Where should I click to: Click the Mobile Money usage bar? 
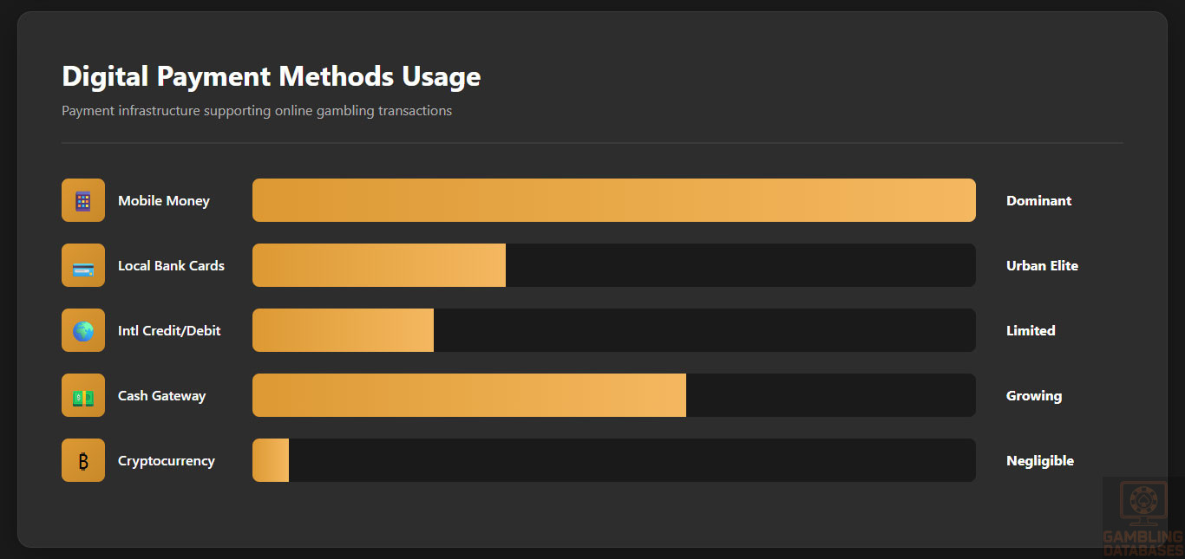click(613, 200)
